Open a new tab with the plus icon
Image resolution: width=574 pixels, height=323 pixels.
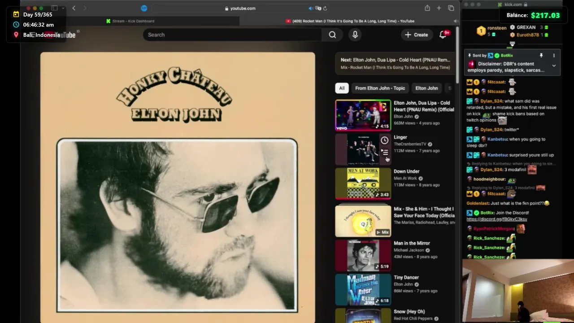tap(439, 8)
